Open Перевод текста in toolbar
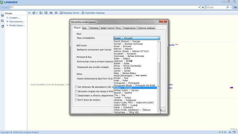Image resolution: width=238 pixels, height=134 pixels. coord(69,13)
